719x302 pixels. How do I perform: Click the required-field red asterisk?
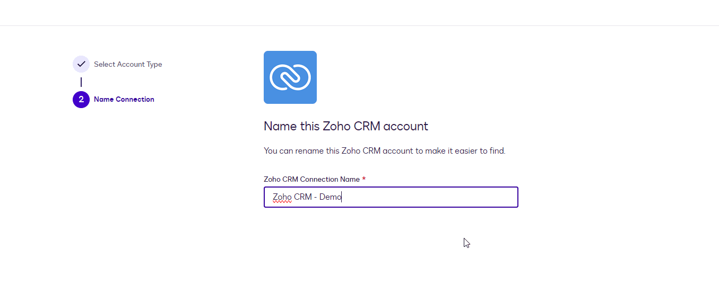click(364, 179)
